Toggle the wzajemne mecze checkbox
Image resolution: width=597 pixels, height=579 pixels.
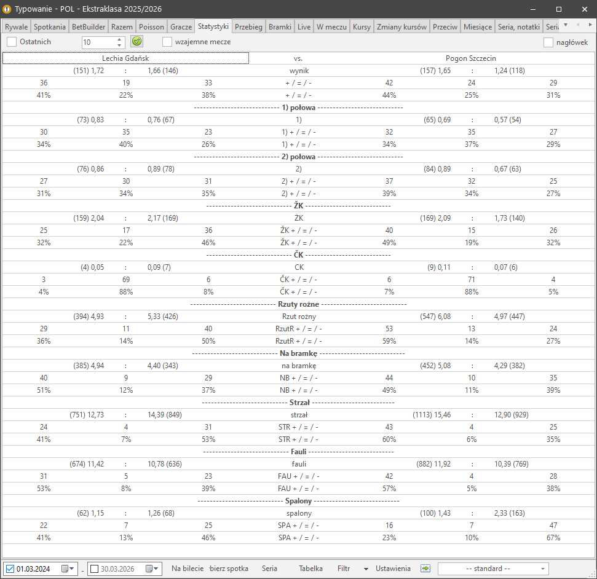click(x=167, y=42)
